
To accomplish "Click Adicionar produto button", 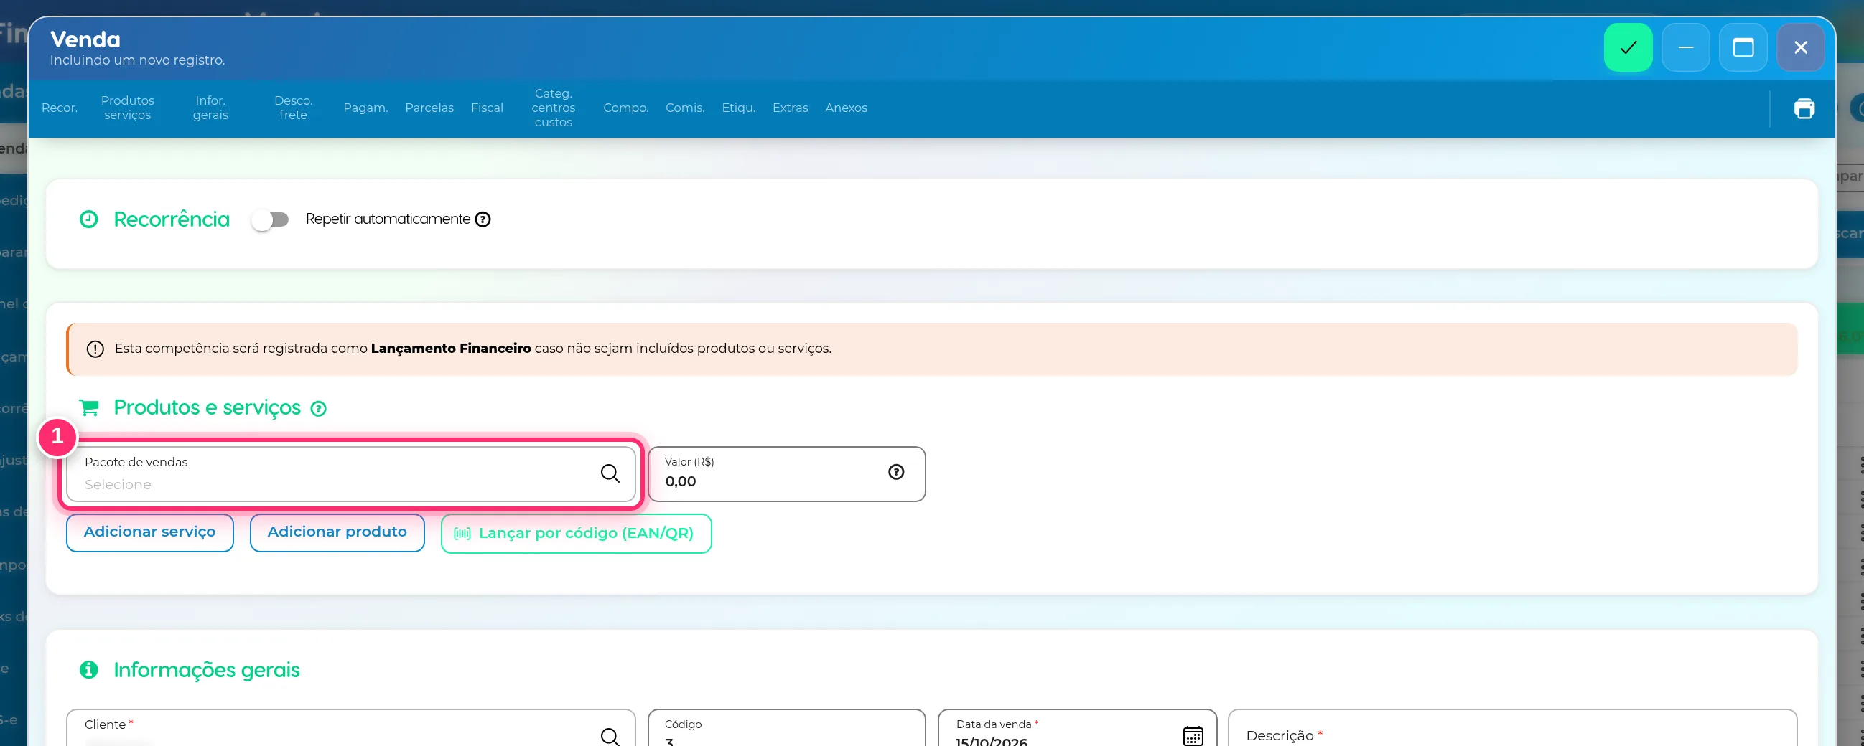I will 337,533.
